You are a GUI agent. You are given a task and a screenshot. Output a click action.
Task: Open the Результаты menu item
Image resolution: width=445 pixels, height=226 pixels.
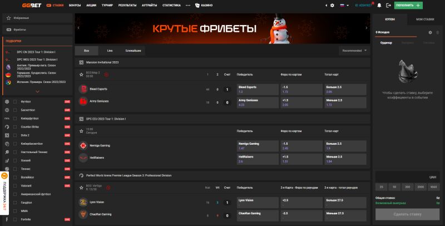[x=127, y=6]
